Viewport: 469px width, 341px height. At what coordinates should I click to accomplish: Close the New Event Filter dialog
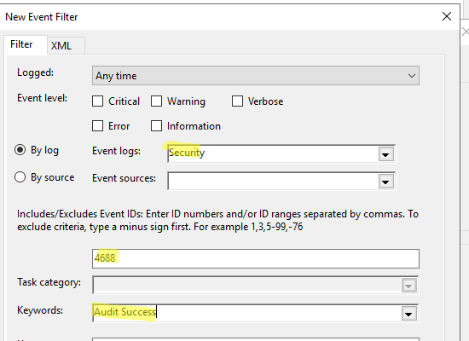pyautogui.click(x=447, y=16)
